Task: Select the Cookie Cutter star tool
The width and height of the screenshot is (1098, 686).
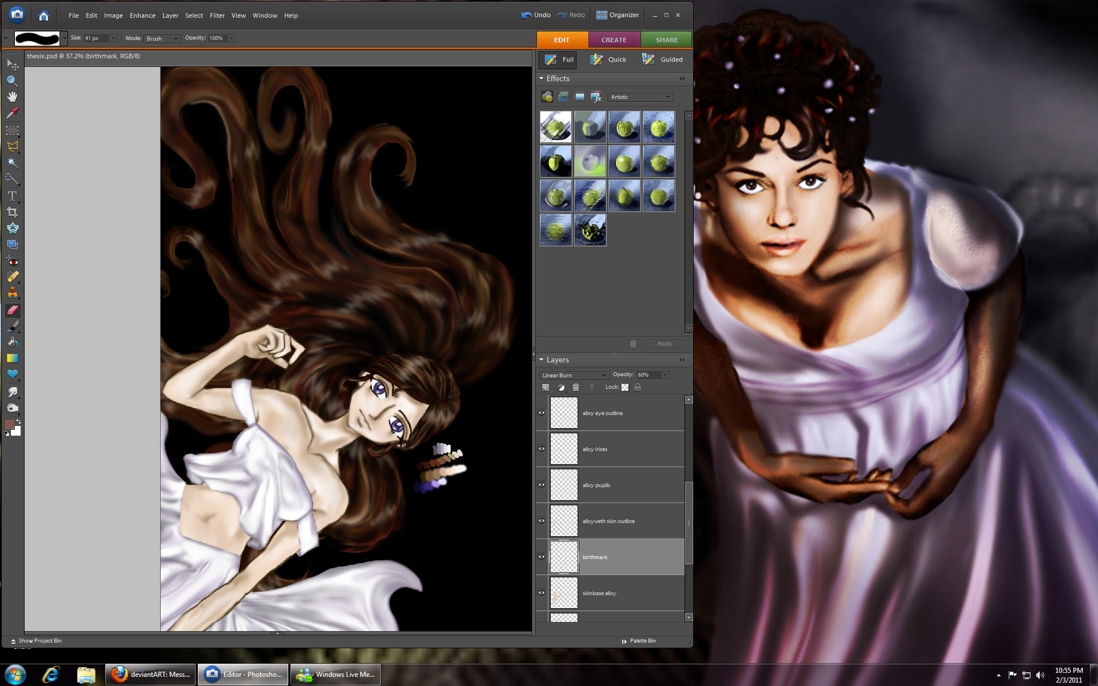Action: 13,228
